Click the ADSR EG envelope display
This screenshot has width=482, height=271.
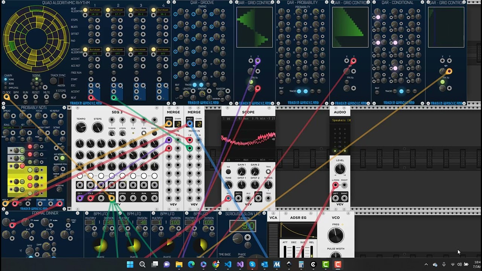click(x=297, y=230)
